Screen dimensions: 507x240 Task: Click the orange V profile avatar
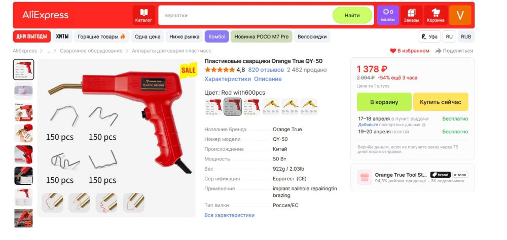(x=460, y=15)
